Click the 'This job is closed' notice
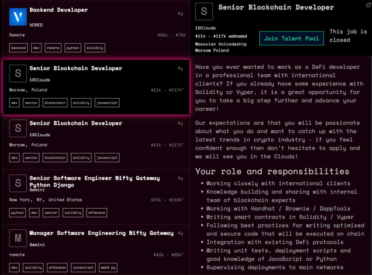 point(348,36)
